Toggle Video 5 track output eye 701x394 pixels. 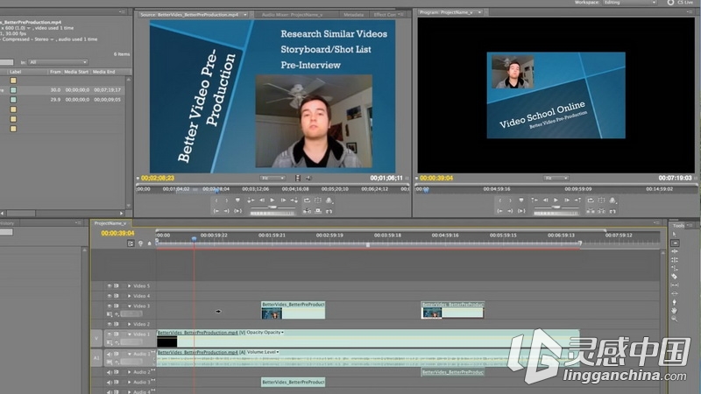click(x=109, y=286)
